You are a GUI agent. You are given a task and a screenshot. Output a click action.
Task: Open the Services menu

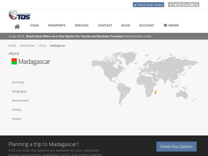tap(81, 25)
